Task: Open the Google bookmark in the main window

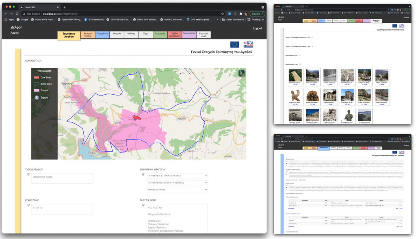Action: 22,20
